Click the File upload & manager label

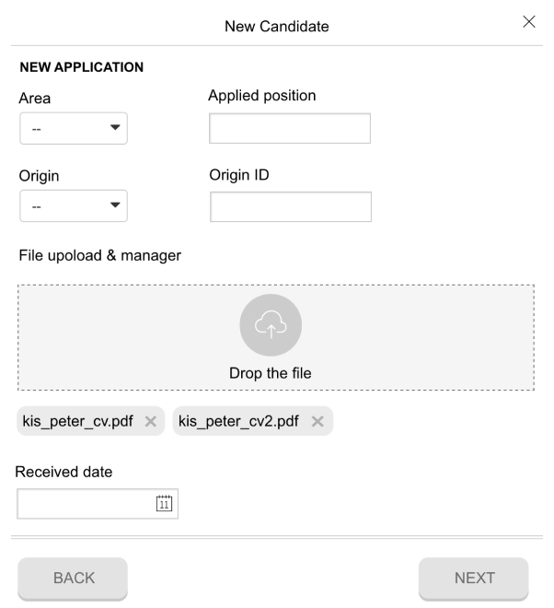100,255
